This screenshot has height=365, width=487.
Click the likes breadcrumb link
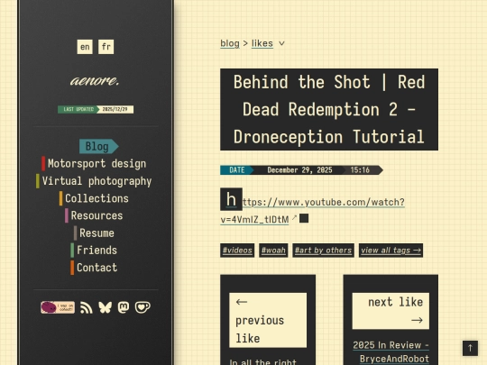point(262,43)
